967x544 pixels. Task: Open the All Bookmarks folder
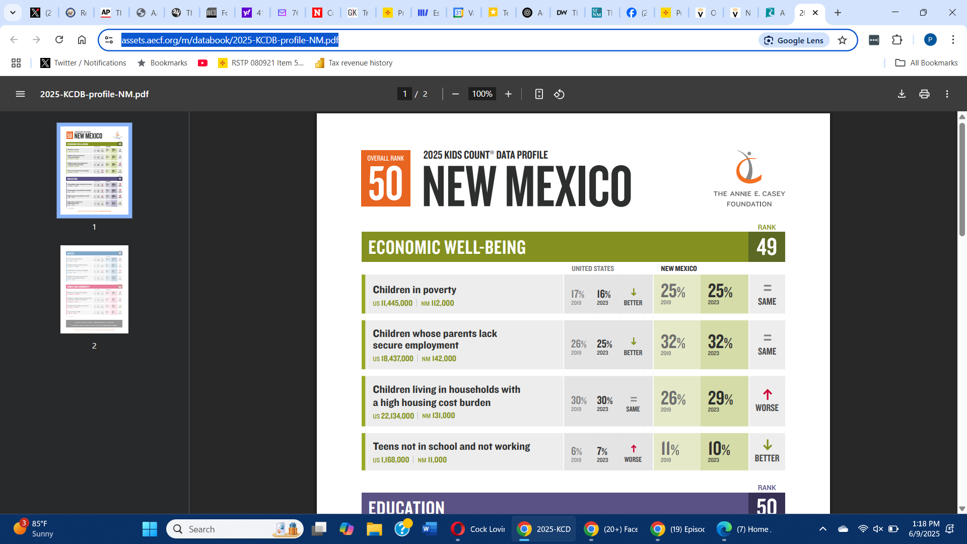[926, 63]
